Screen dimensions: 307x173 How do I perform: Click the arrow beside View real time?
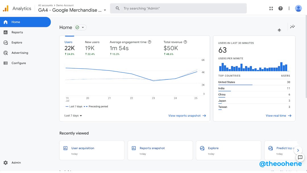pos(290,116)
